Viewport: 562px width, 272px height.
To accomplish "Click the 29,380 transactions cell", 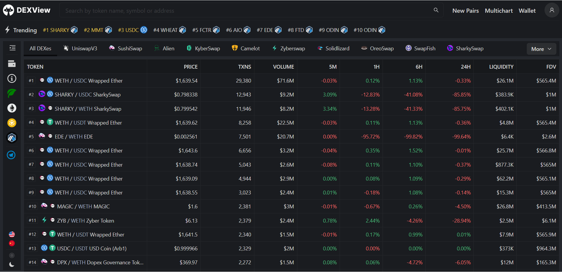I will click(x=244, y=81).
